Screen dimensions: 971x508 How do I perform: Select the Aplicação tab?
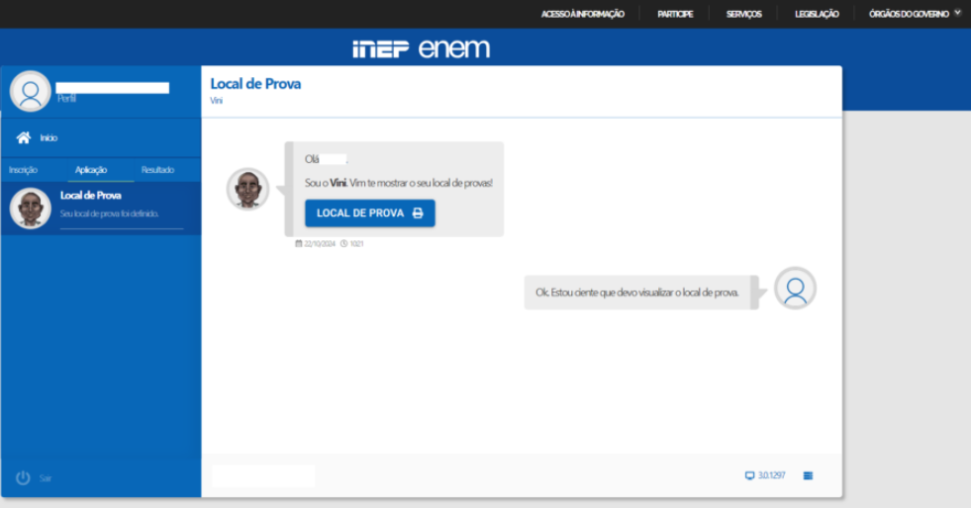(91, 170)
